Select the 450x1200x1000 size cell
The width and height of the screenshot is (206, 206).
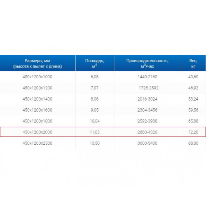pos(37,77)
